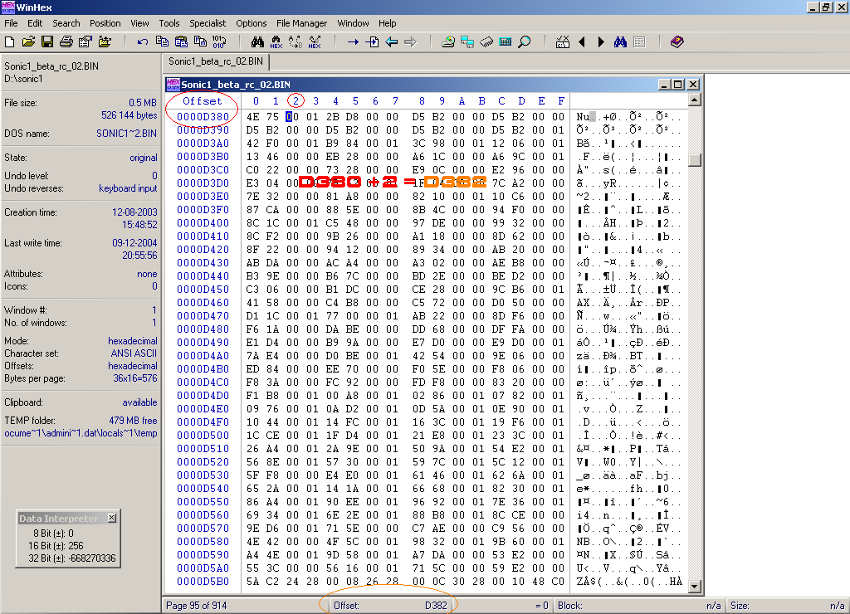Open the File menu
This screenshot has width=850, height=614.
pyautogui.click(x=11, y=23)
